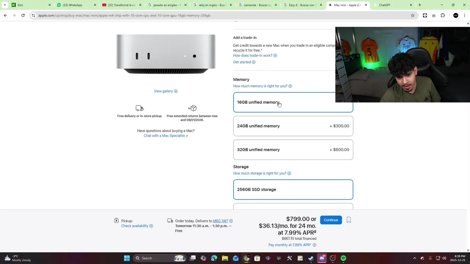Click the microphone tray icon
Viewport: 470px width, 264px height.
pos(430,258)
